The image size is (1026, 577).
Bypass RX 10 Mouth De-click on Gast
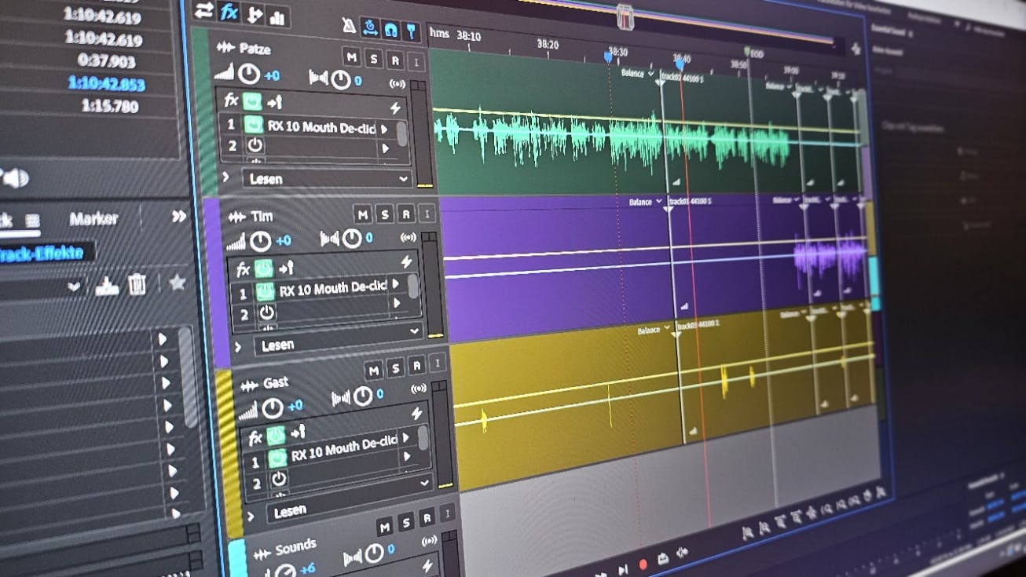coord(277,458)
